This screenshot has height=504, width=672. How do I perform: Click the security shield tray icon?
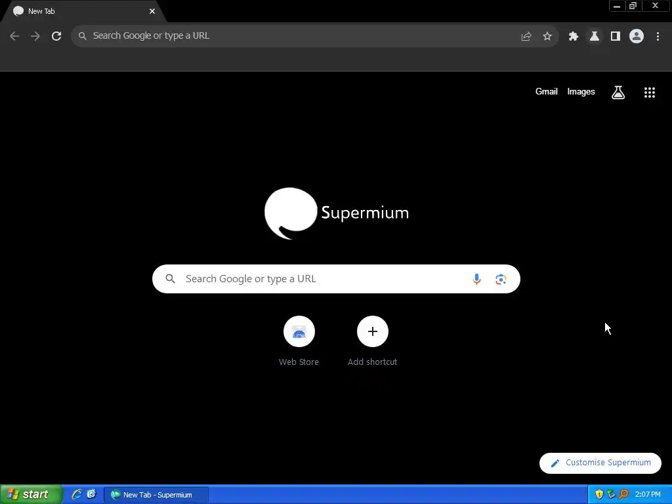point(599,495)
